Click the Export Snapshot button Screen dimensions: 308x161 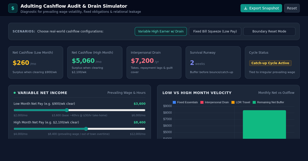pos(261,8)
